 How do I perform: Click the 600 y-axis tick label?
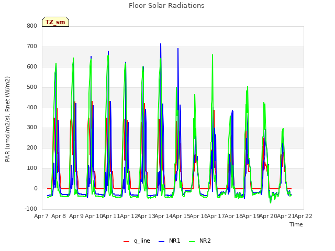point(32,66)
